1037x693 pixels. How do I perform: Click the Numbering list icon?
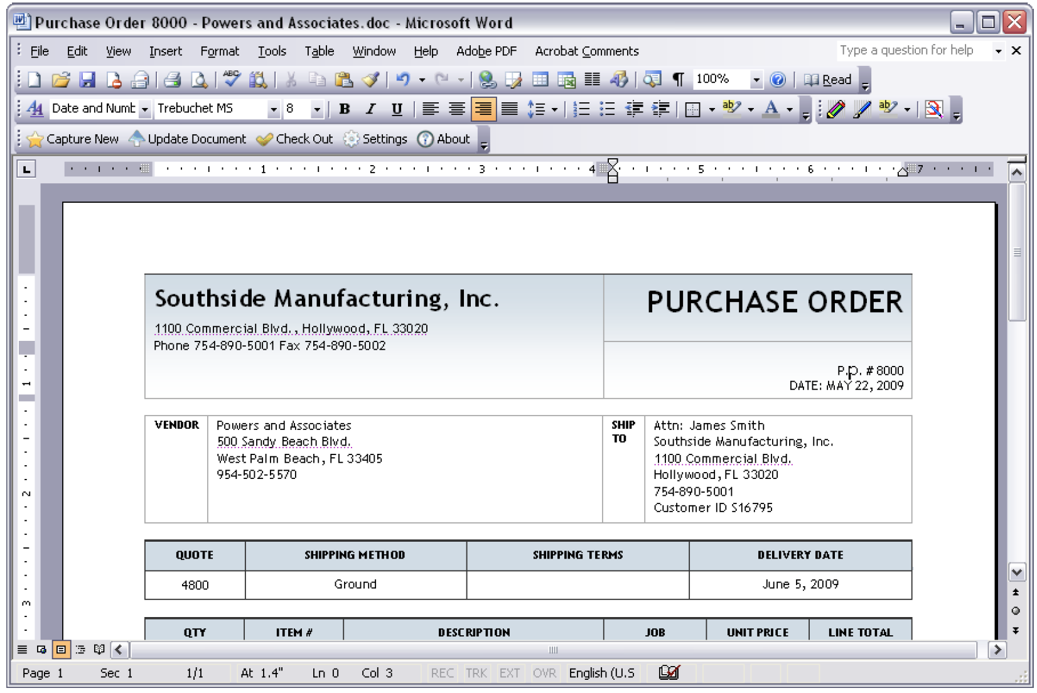pos(581,109)
